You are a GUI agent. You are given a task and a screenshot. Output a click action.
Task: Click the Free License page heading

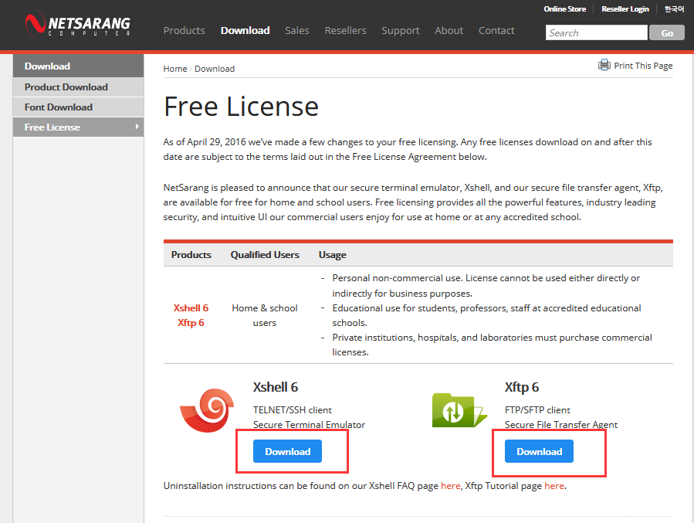point(241,107)
